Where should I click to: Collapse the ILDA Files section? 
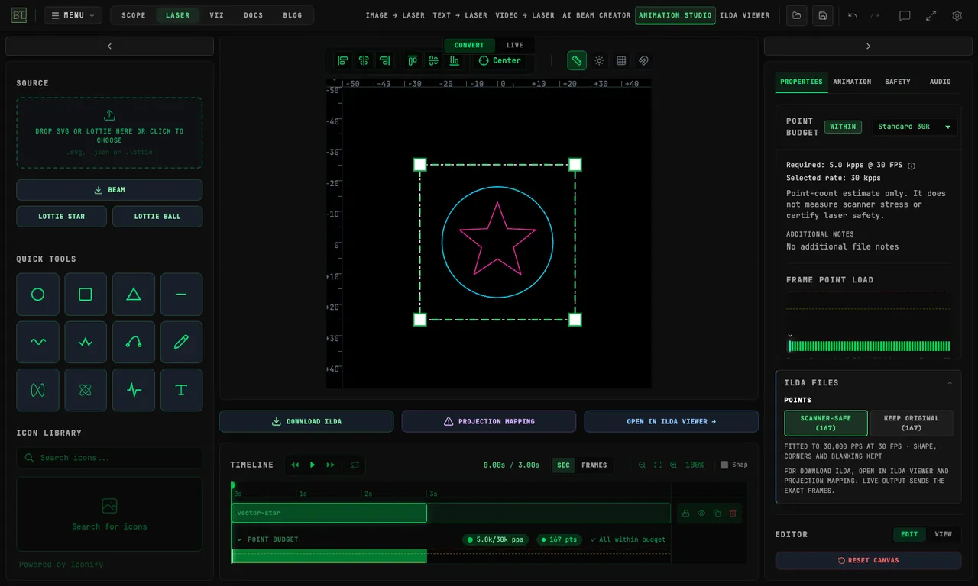click(950, 383)
